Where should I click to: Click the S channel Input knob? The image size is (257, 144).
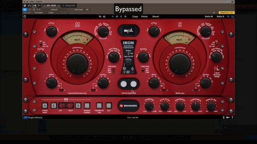point(154,83)
